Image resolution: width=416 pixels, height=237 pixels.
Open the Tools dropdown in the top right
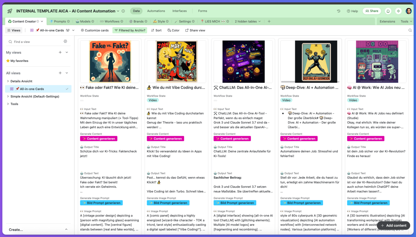click(x=406, y=22)
